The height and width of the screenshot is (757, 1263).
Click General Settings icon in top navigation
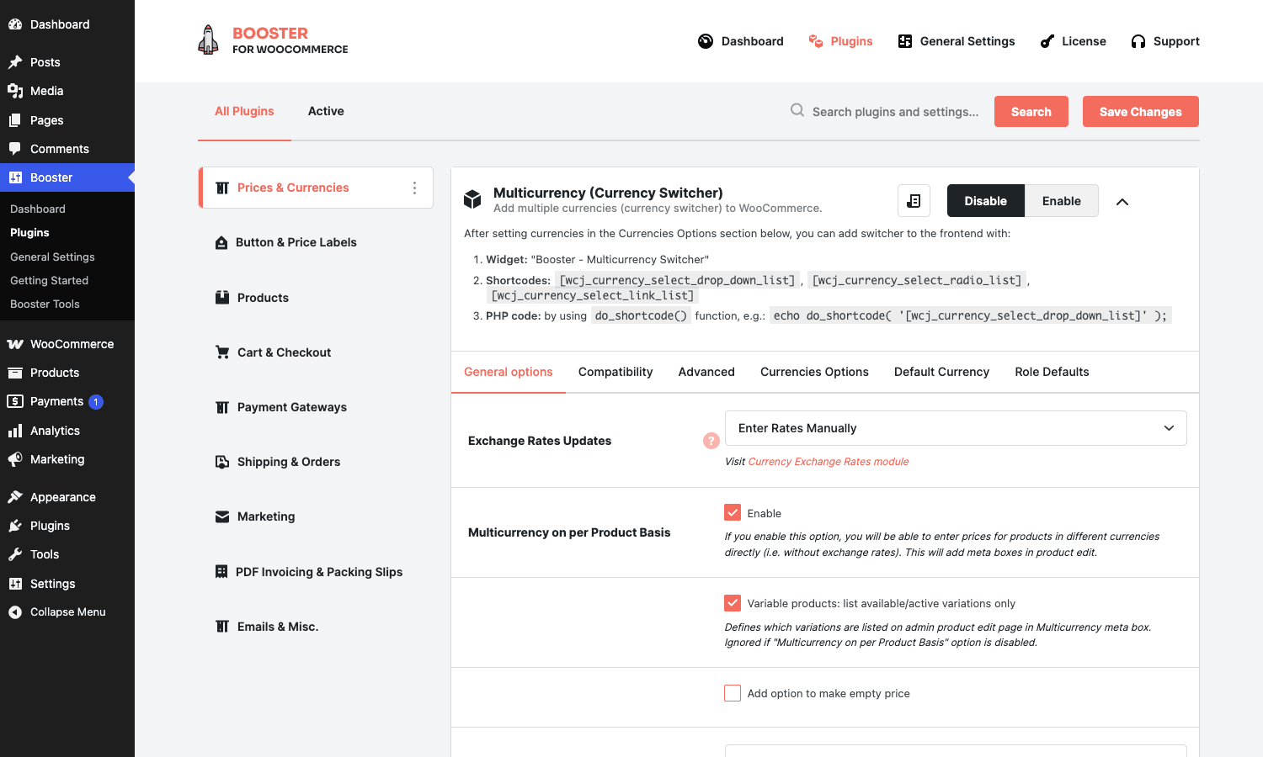(x=905, y=41)
